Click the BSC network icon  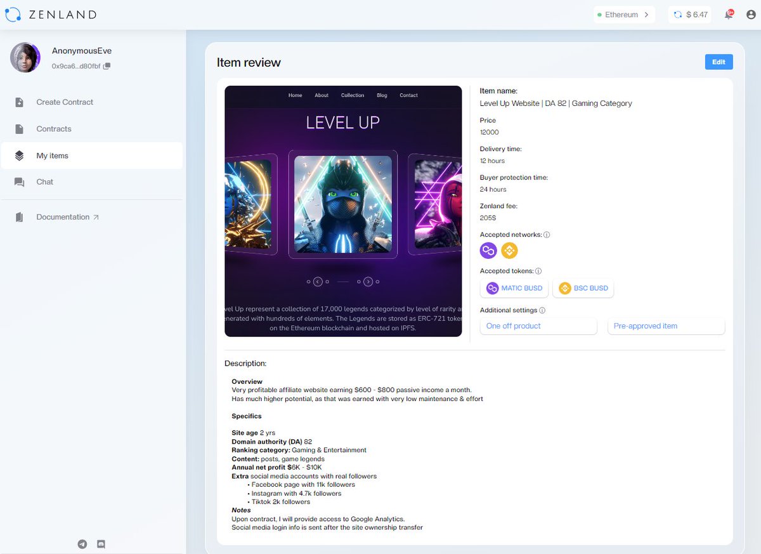(509, 251)
